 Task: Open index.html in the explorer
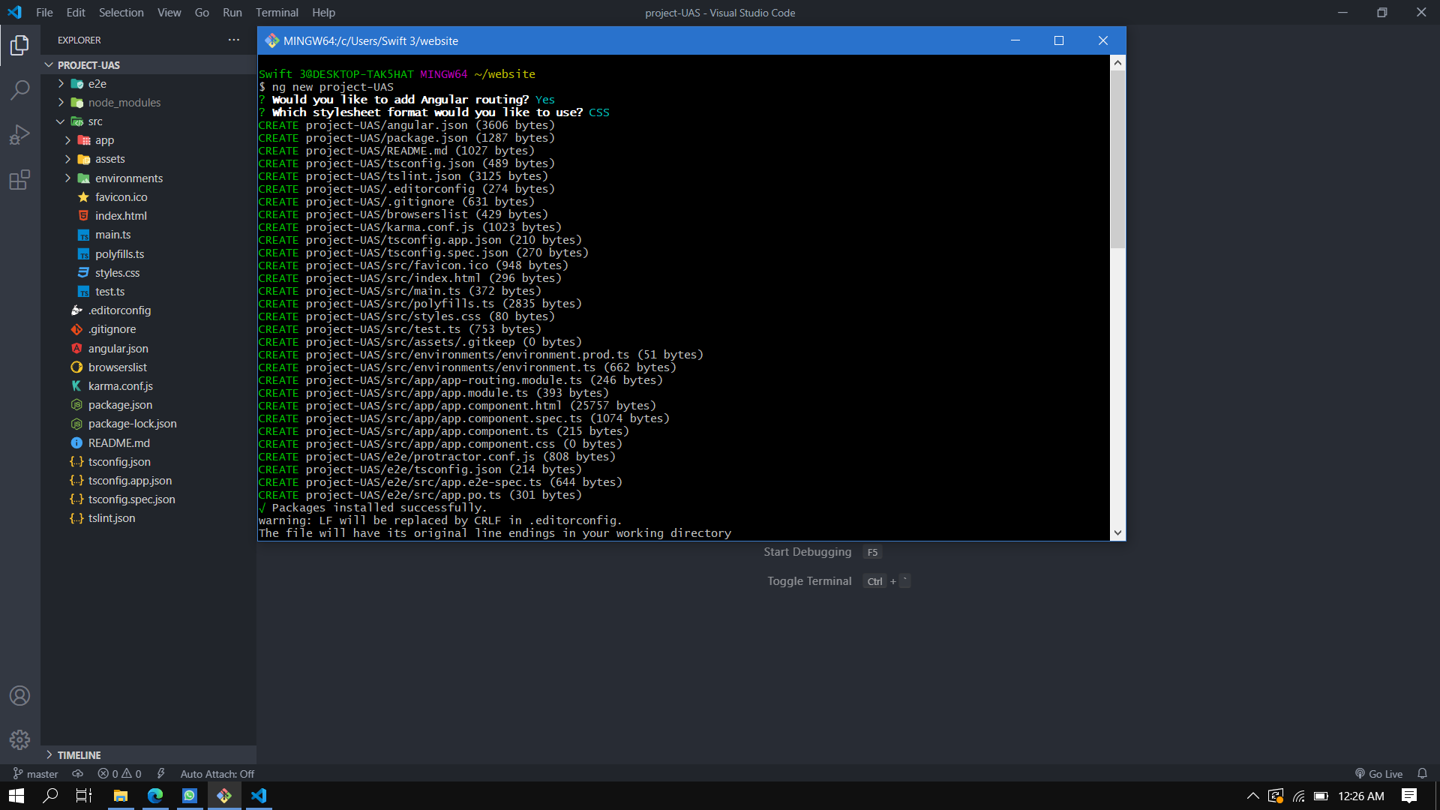tap(121, 216)
